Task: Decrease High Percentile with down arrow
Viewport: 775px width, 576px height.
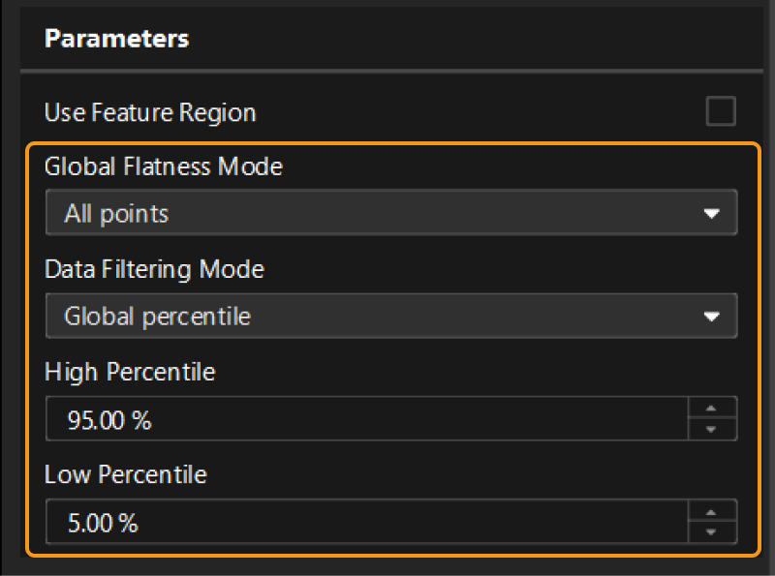Action: (712, 429)
